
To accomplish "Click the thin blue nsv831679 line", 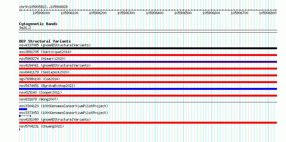I will pyautogui.click(x=148, y=102).
